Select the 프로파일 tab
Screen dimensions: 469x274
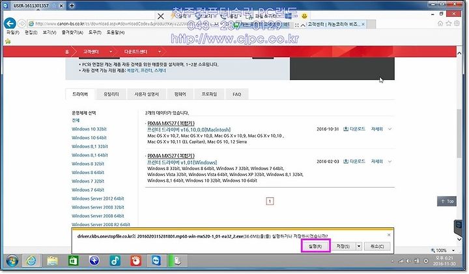(x=209, y=94)
